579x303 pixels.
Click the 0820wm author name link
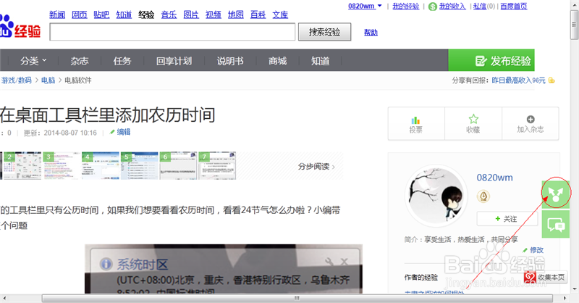[x=494, y=178]
